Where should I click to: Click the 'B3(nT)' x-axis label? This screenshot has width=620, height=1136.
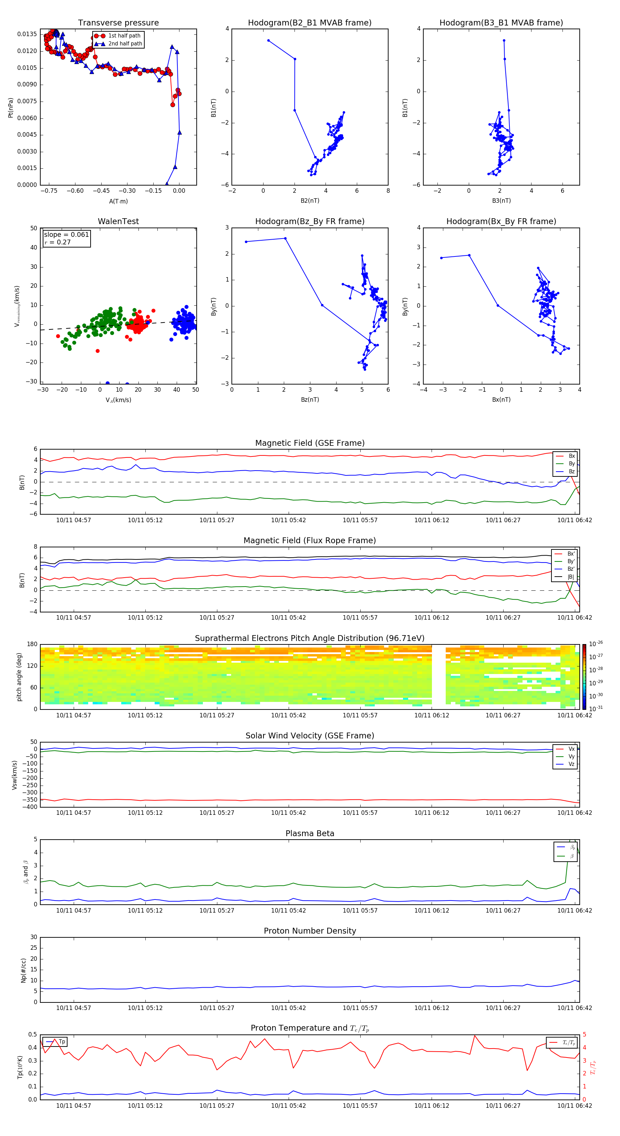point(501,201)
